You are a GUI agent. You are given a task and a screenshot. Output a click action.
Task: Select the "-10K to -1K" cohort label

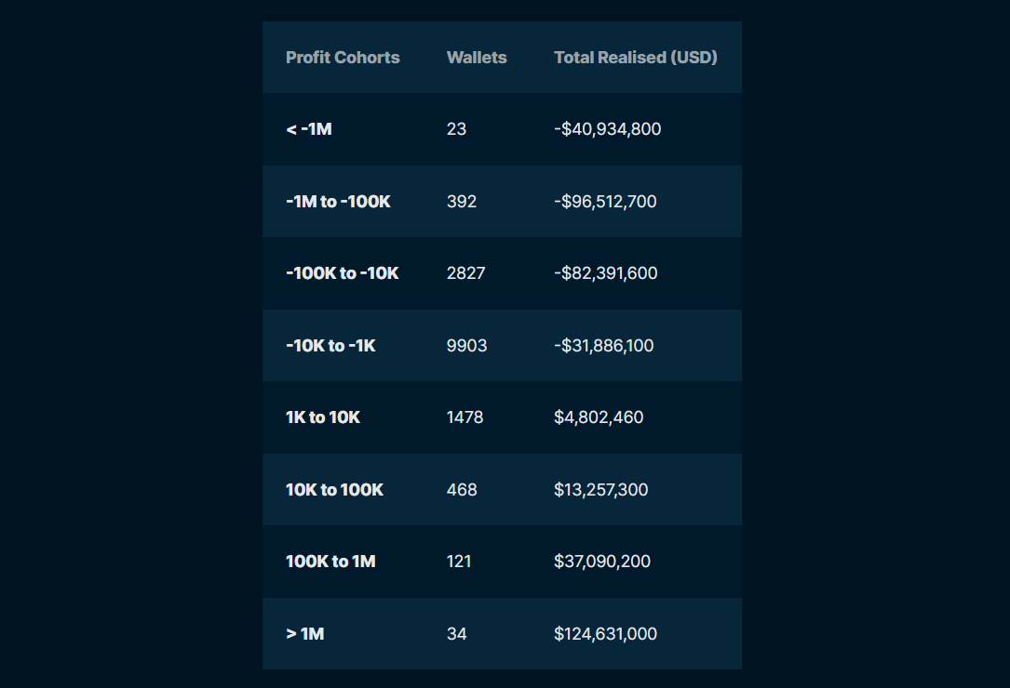point(330,346)
